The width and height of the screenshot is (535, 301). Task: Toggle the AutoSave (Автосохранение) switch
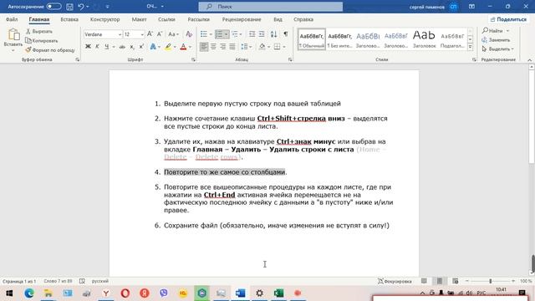(53, 7)
